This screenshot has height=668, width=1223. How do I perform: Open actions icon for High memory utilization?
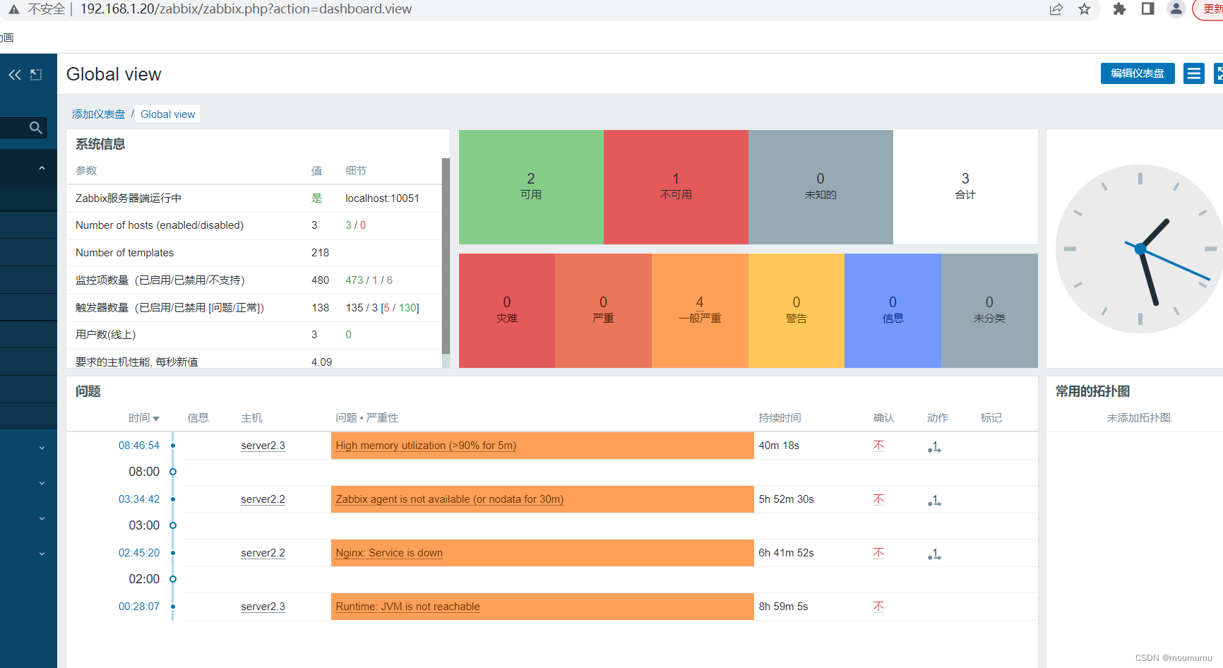[934, 447]
